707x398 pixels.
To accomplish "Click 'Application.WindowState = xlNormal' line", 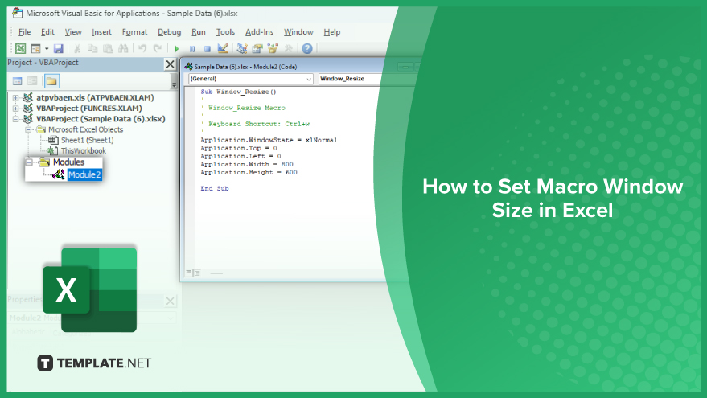I will (269, 140).
